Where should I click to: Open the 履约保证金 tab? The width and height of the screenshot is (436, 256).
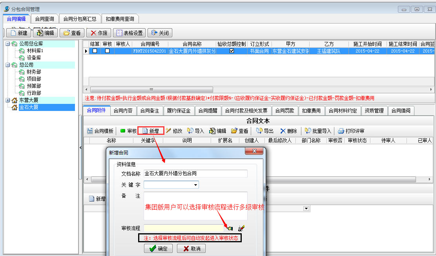click(179, 111)
